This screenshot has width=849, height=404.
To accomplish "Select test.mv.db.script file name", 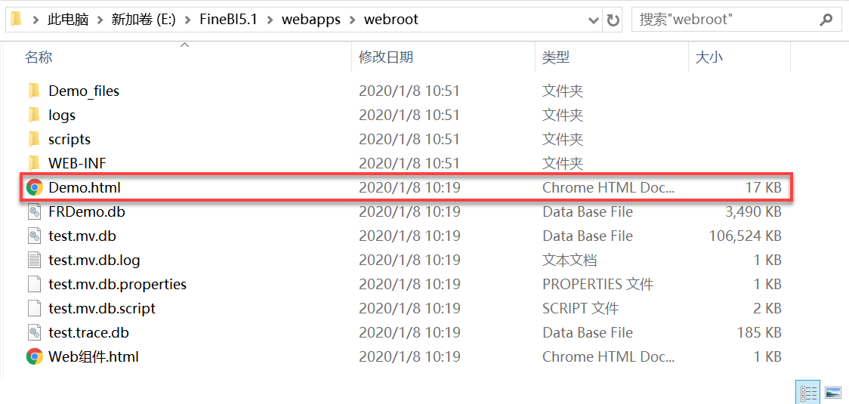I will [102, 309].
